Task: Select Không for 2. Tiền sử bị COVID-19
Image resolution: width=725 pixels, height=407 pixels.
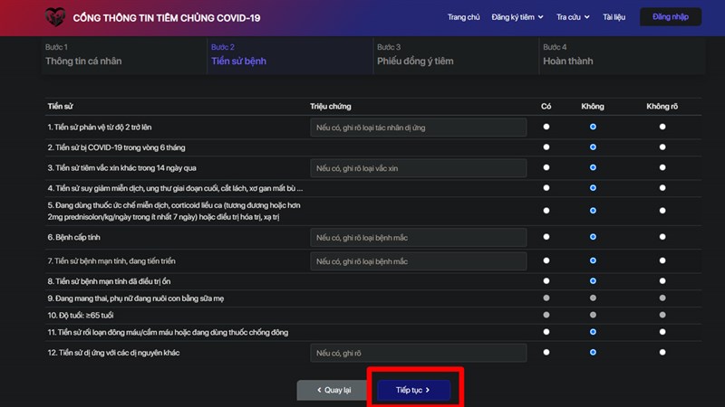Action: (x=593, y=147)
